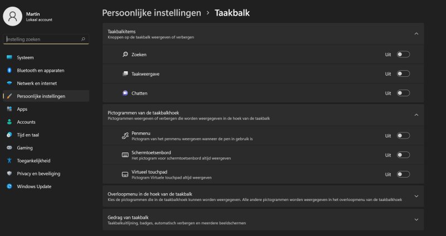
Task: Toggle Chatten taskbar button on
Action: click(403, 93)
